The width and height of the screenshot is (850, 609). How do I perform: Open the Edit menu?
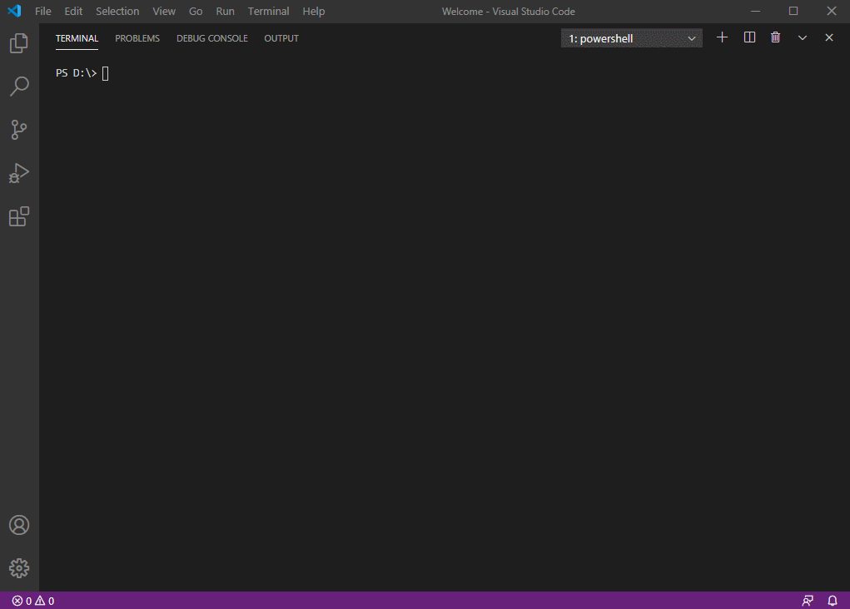click(73, 11)
